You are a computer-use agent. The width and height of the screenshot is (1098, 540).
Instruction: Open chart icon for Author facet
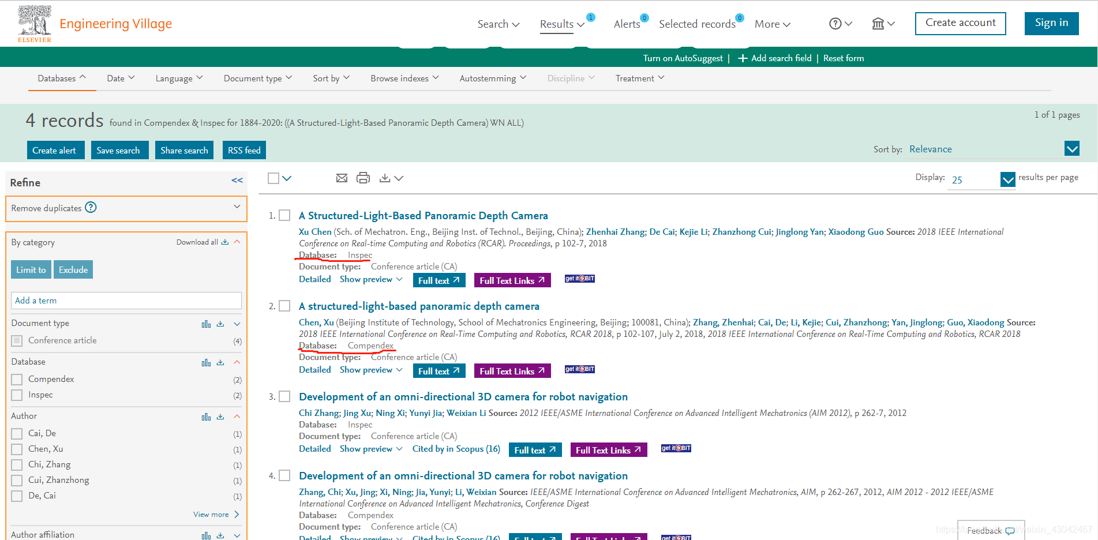click(206, 417)
